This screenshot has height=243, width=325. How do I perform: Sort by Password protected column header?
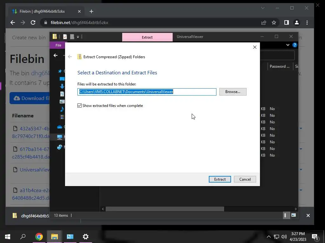point(279,66)
